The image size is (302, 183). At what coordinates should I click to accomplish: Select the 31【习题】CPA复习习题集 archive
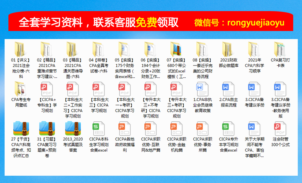(x=46, y=129)
